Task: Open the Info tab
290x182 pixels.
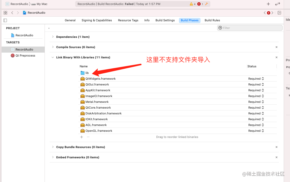Action: [x=147, y=20]
